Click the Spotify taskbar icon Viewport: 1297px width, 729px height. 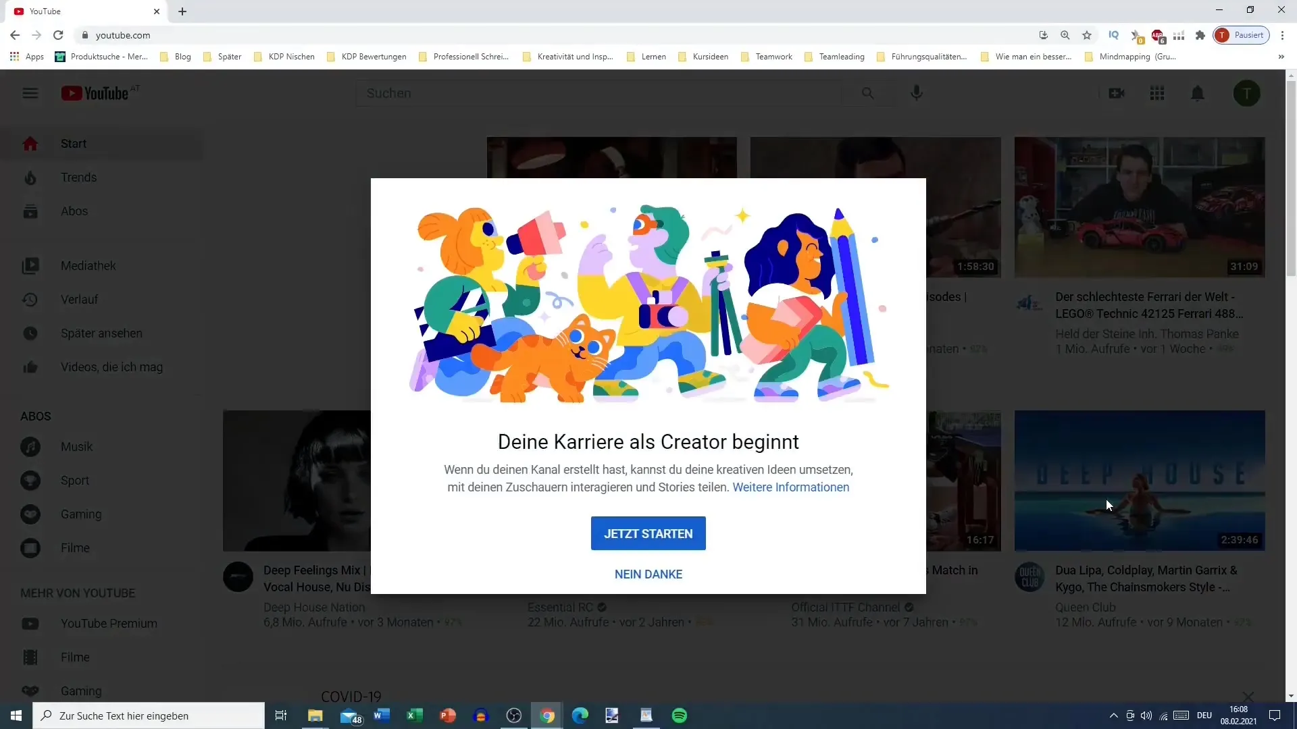pyautogui.click(x=680, y=715)
